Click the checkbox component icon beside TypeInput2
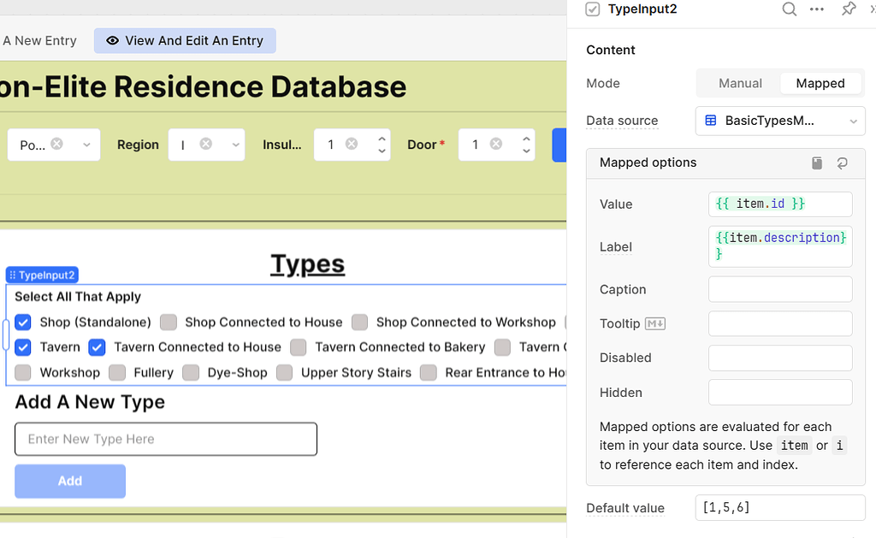 click(593, 9)
